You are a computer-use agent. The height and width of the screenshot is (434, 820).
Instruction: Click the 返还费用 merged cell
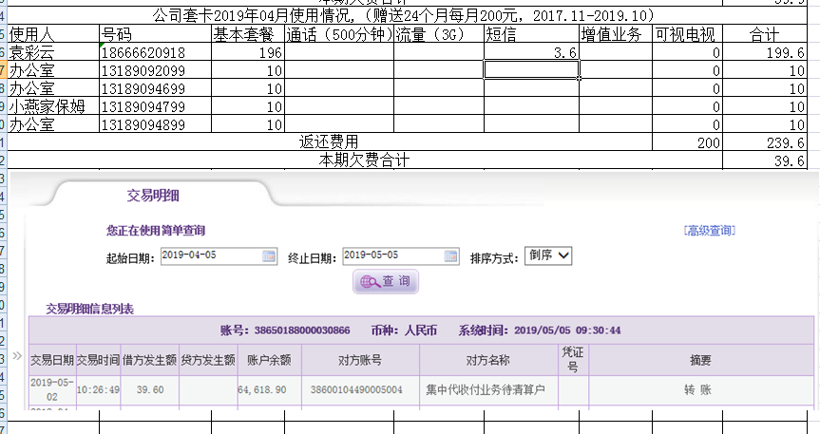pos(329,142)
